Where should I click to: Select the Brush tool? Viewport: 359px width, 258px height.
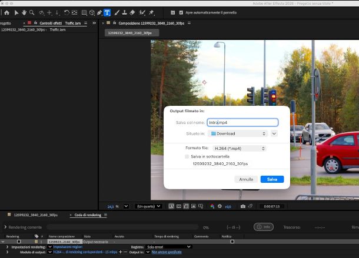[x=117, y=12]
